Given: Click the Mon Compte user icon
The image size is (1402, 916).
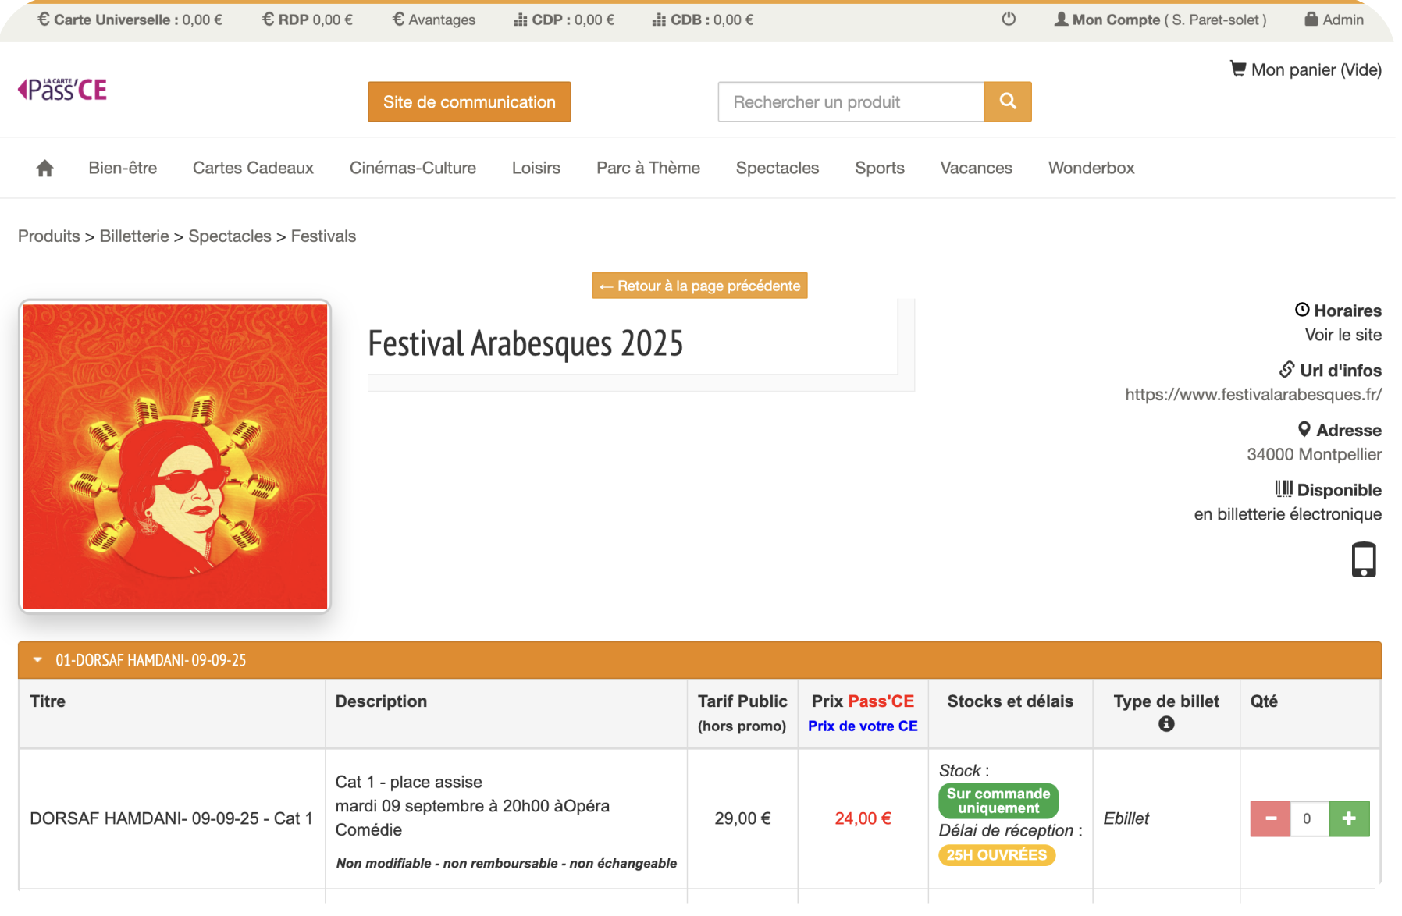Looking at the screenshot, I should pos(1061,19).
